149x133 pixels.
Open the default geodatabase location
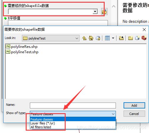click(98, 38)
